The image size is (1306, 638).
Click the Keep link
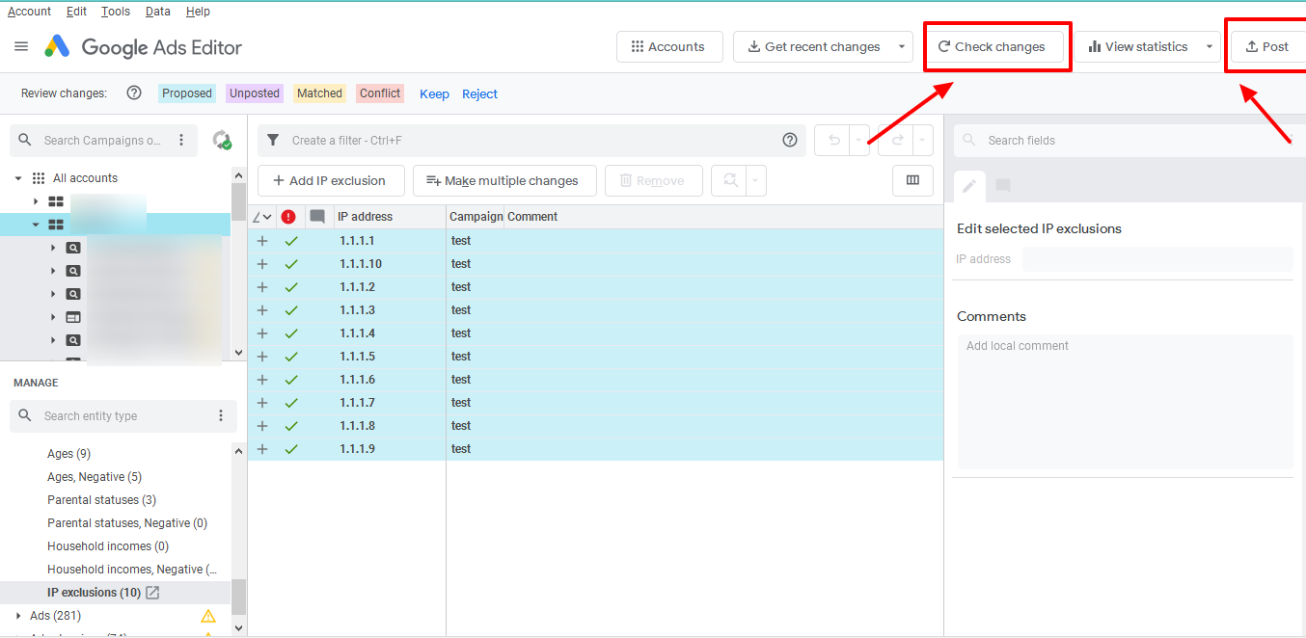(x=434, y=93)
